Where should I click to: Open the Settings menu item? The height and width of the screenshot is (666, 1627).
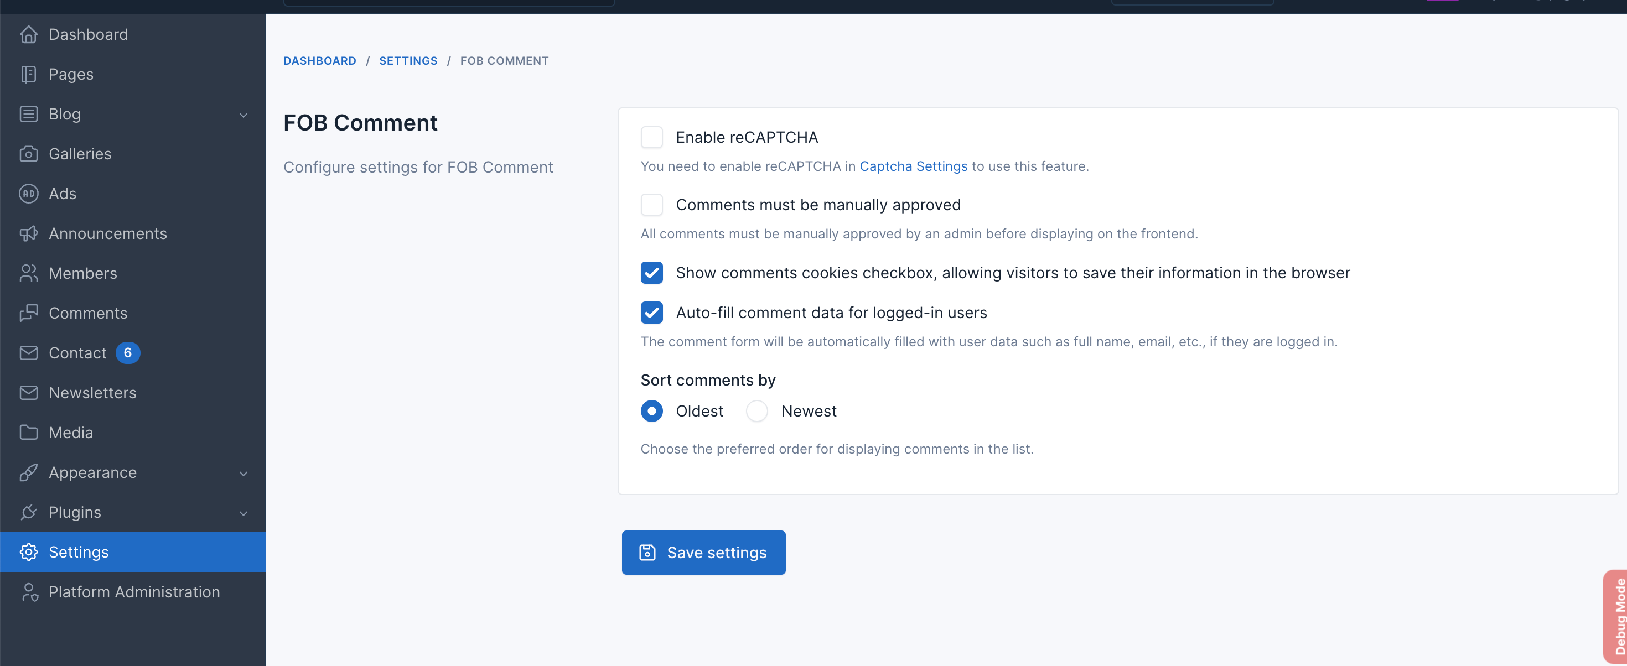(79, 551)
